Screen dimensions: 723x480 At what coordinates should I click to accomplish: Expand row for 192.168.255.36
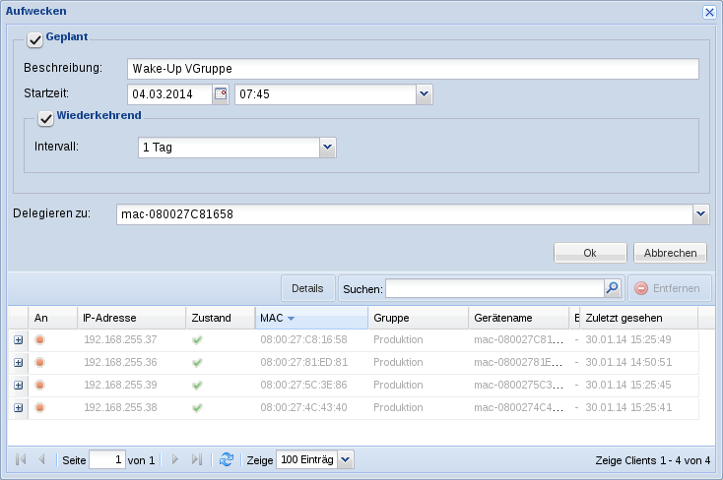click(18, 363)
